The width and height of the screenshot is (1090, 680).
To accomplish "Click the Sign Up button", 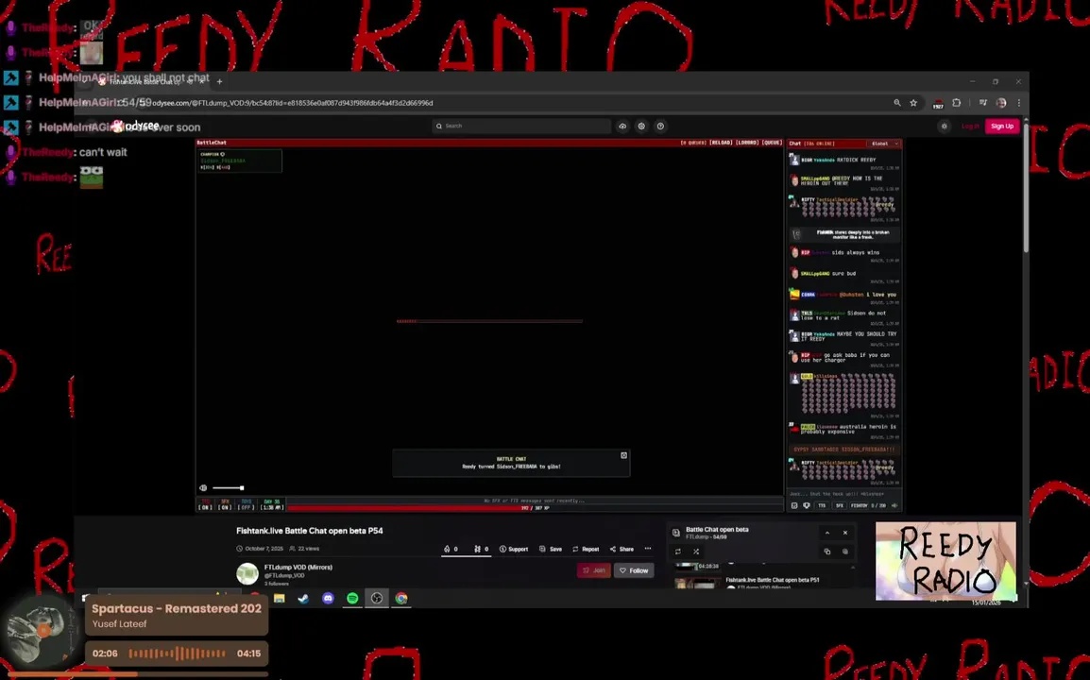I will 1002,126.
